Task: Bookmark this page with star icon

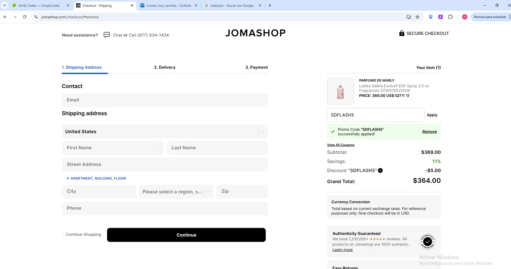Action: coord(417,17)
